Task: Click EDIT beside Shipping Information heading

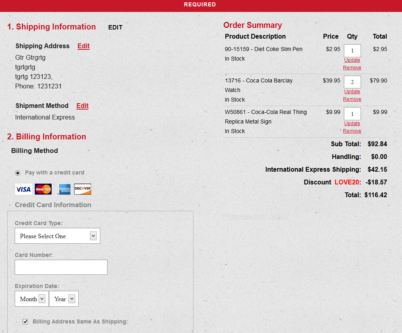Action: point(115,27)
